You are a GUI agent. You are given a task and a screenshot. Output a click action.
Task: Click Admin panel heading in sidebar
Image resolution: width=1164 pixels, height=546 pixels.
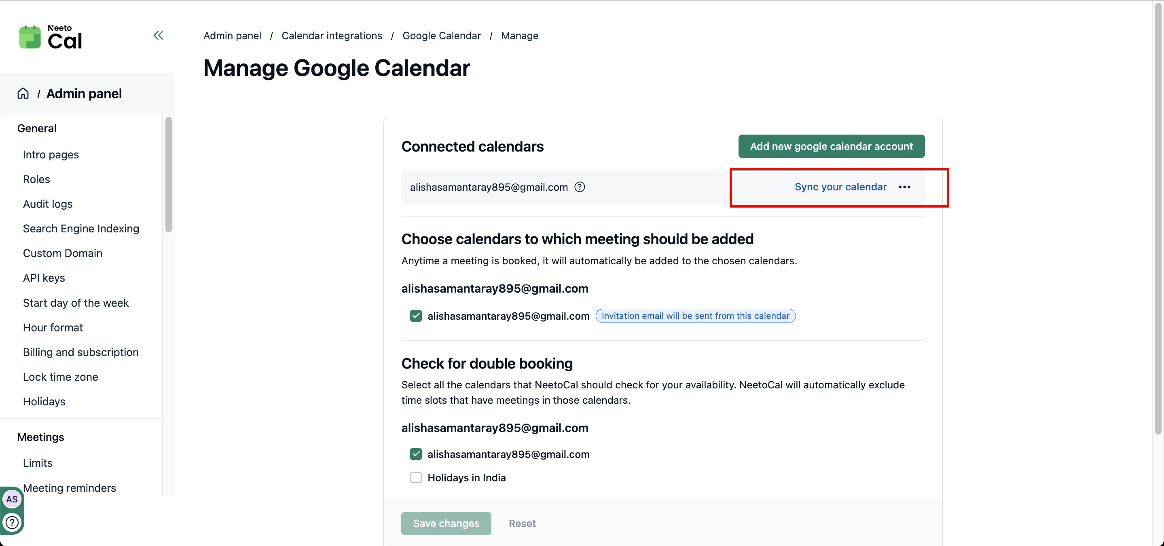click(x=84, y=93)
